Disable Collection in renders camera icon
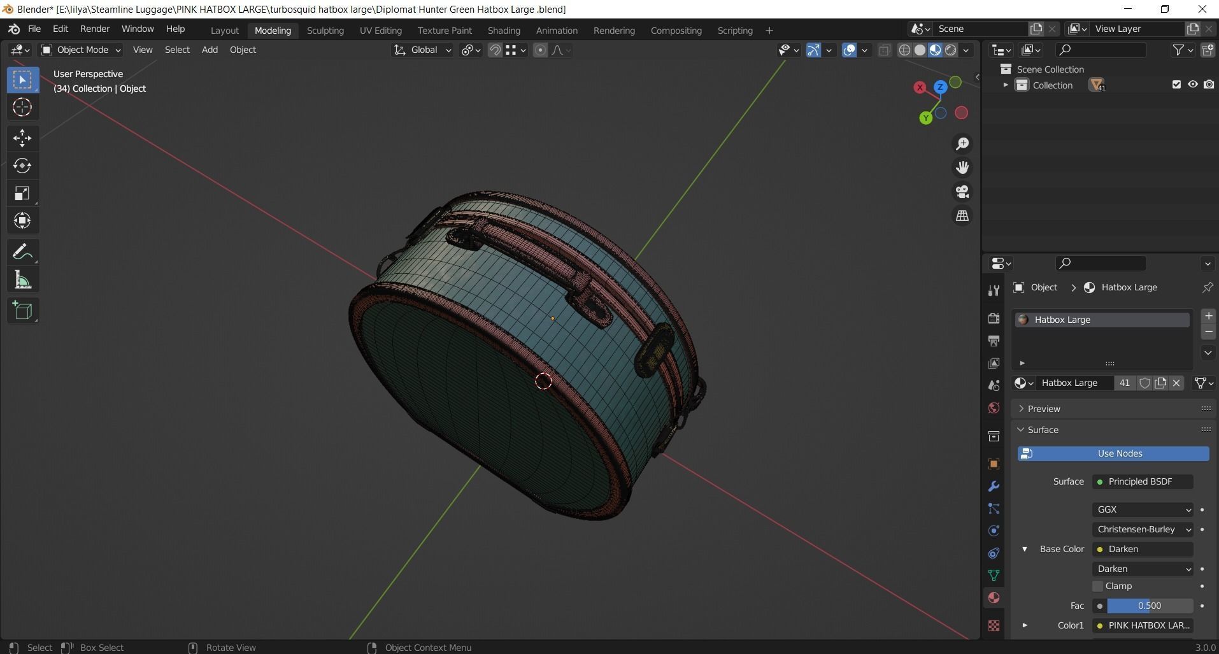The image size is (1219, 654). tap(1209, 85)
